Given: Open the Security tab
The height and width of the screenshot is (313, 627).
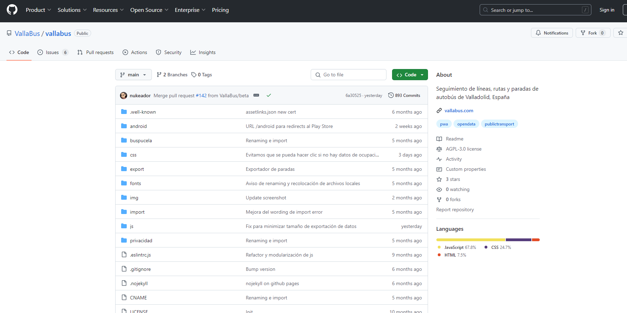Looking at the screenshot, I should 169,52.
